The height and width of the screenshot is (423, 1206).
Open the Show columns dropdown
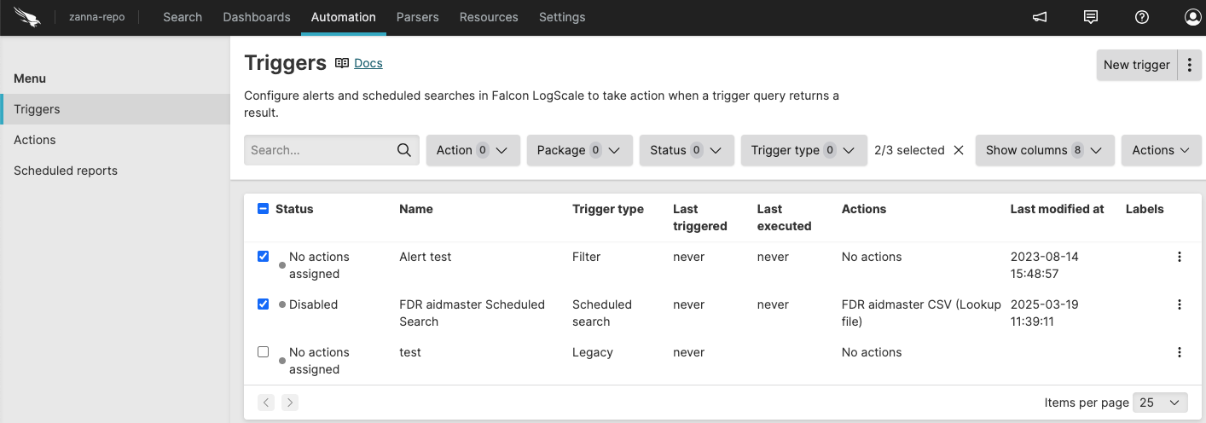(x=1044, y=150)
